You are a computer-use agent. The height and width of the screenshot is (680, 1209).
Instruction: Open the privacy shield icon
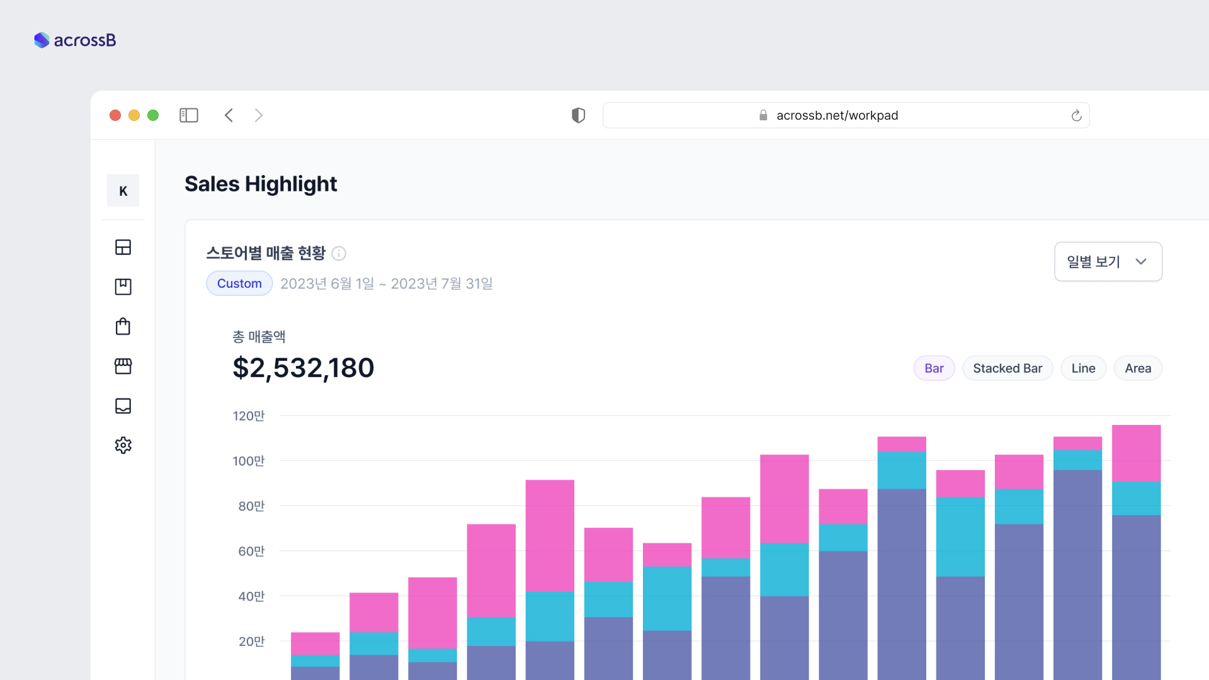(x=578, y=115)
